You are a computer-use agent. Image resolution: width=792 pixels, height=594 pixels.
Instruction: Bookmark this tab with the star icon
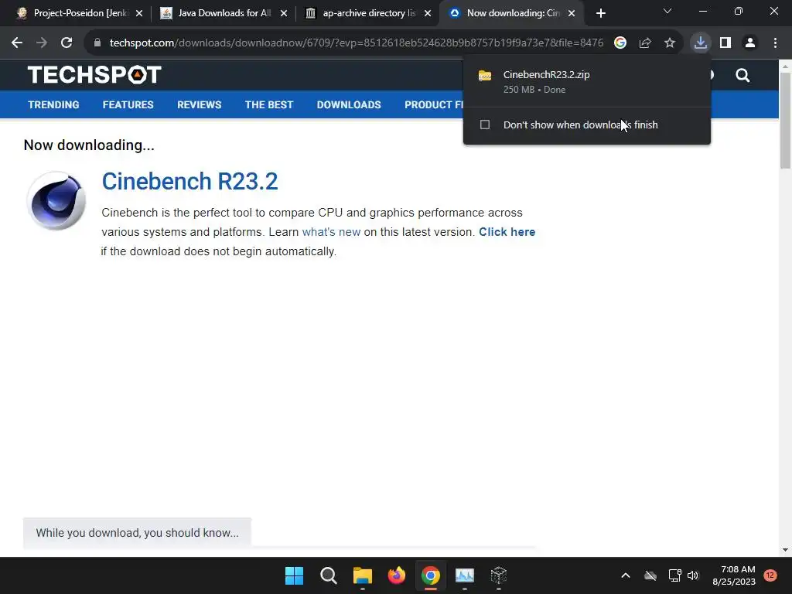pyautogui.click(x=670, y=43)
